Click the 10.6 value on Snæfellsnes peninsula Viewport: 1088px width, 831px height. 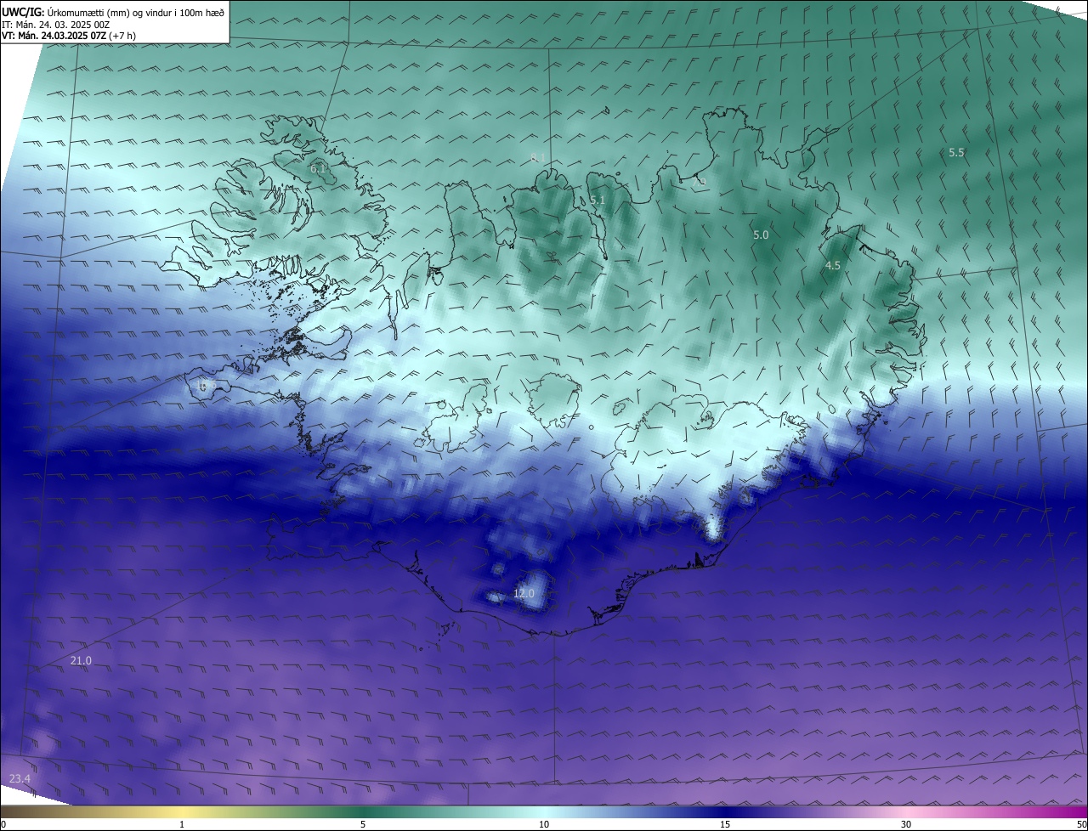coord(205,385)
